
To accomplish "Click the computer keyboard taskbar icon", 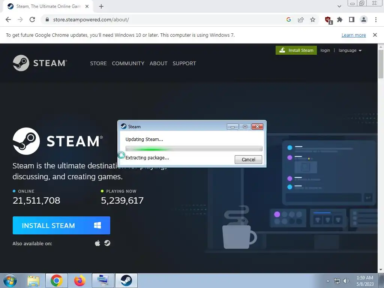I will [103, 280].
